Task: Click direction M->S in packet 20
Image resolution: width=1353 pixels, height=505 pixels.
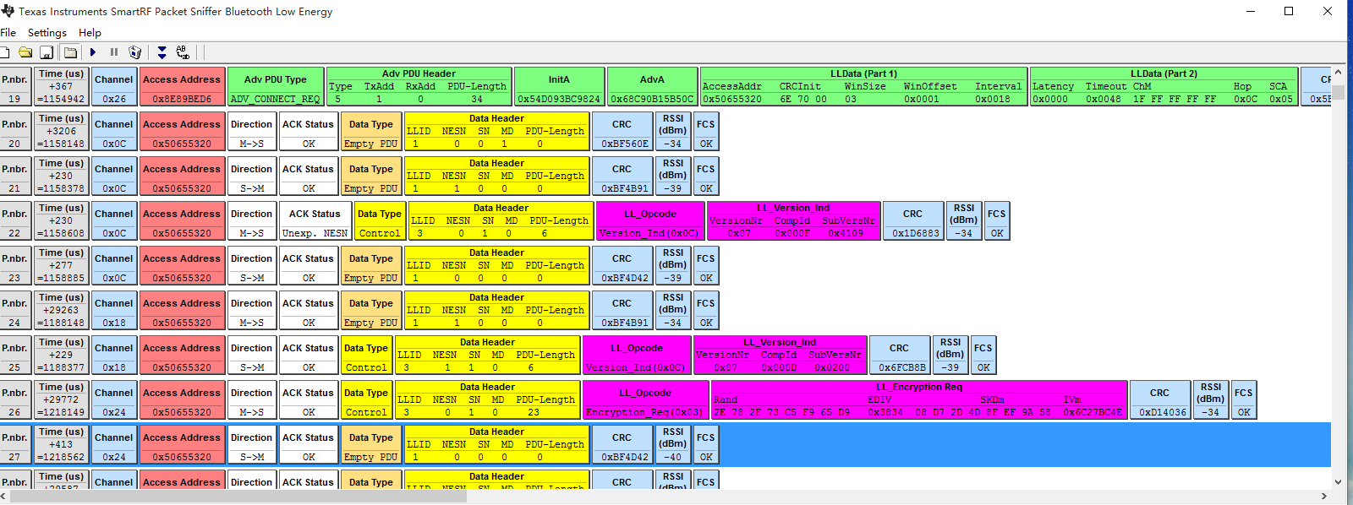Action: (x=251, y=144)
